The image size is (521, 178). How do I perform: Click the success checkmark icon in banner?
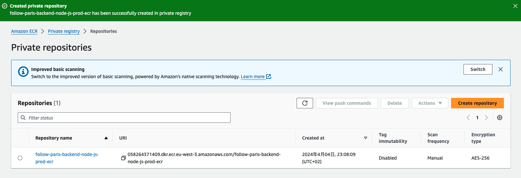pyautogui.click(x=5, y=6)
